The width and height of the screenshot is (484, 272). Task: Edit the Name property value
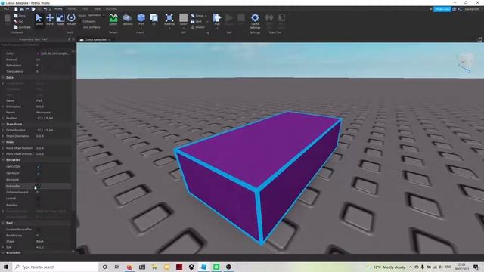[x=54, y=100]
